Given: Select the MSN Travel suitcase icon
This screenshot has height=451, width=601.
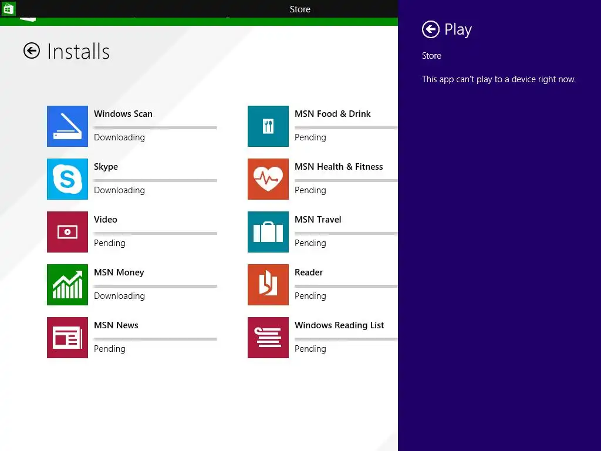Looking at the screenshot, I should [x=268, y=232].
